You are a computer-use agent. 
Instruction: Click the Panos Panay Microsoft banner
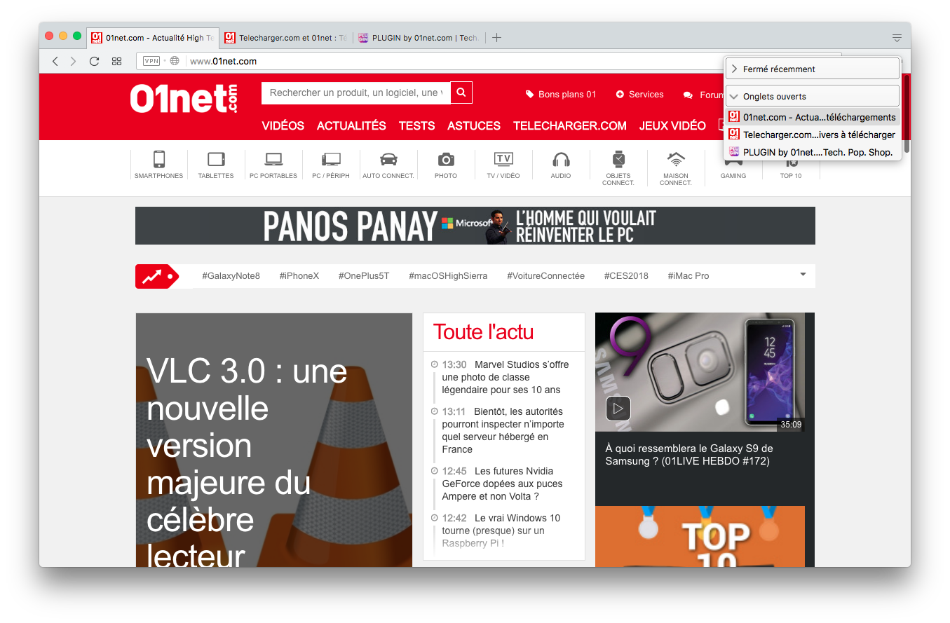click(475, 226)
